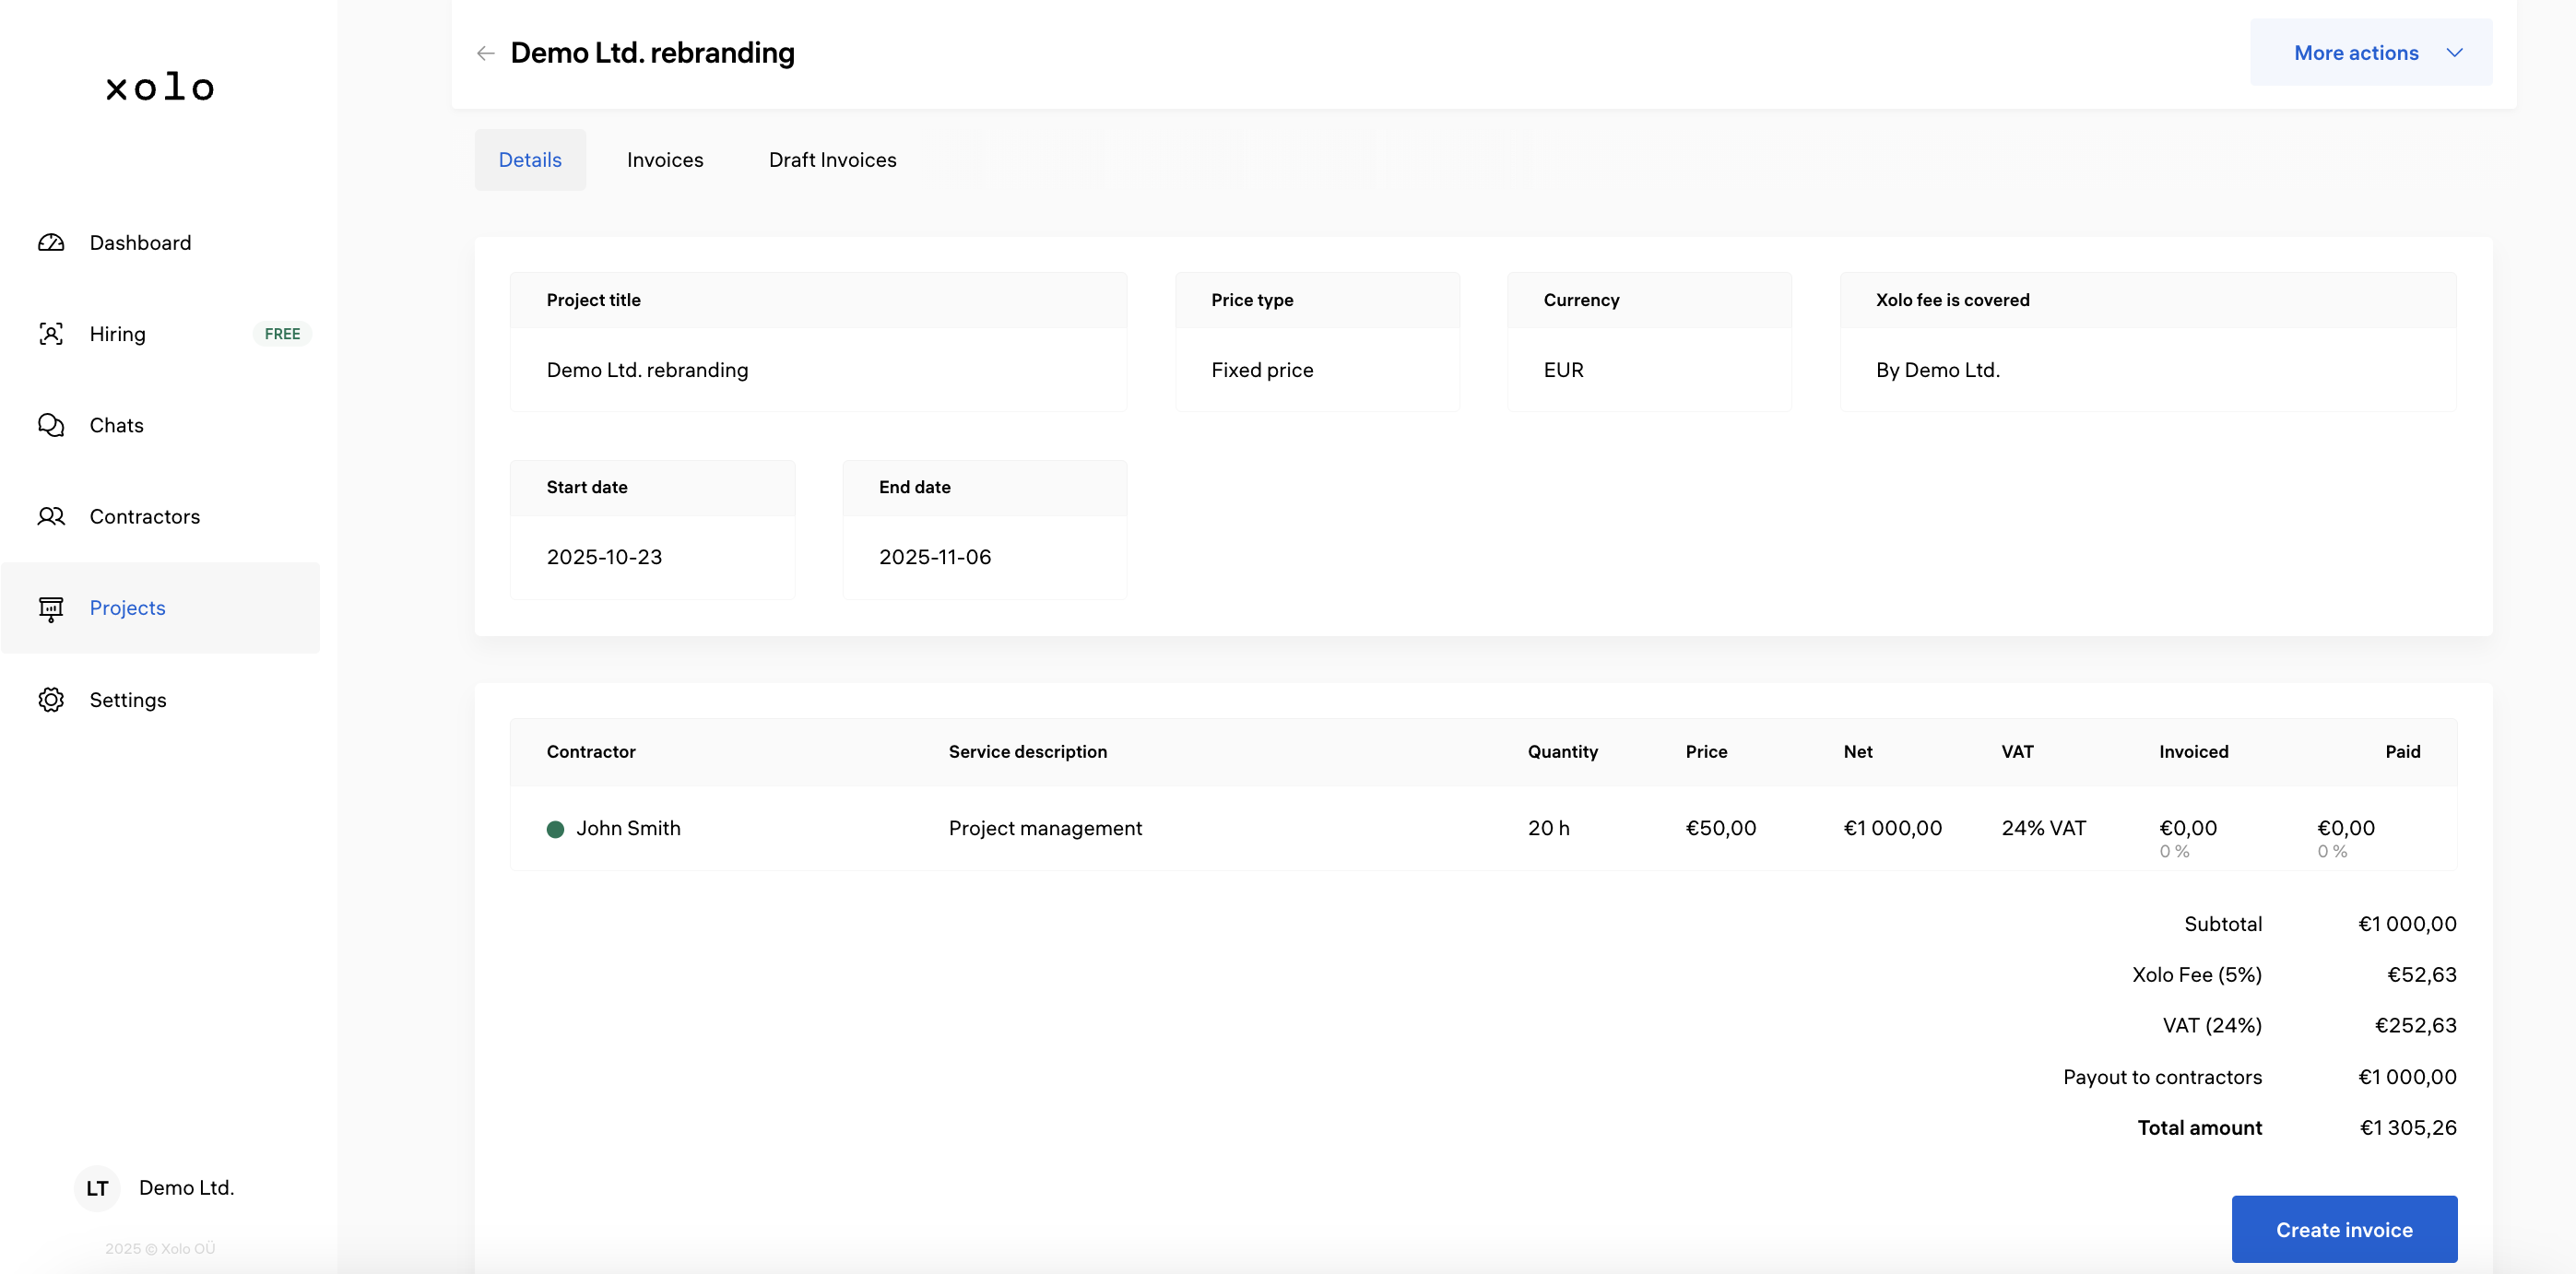Switch to the Invoices tab
Screen dimensions: 2576x1274
click(x=665, y=159)
